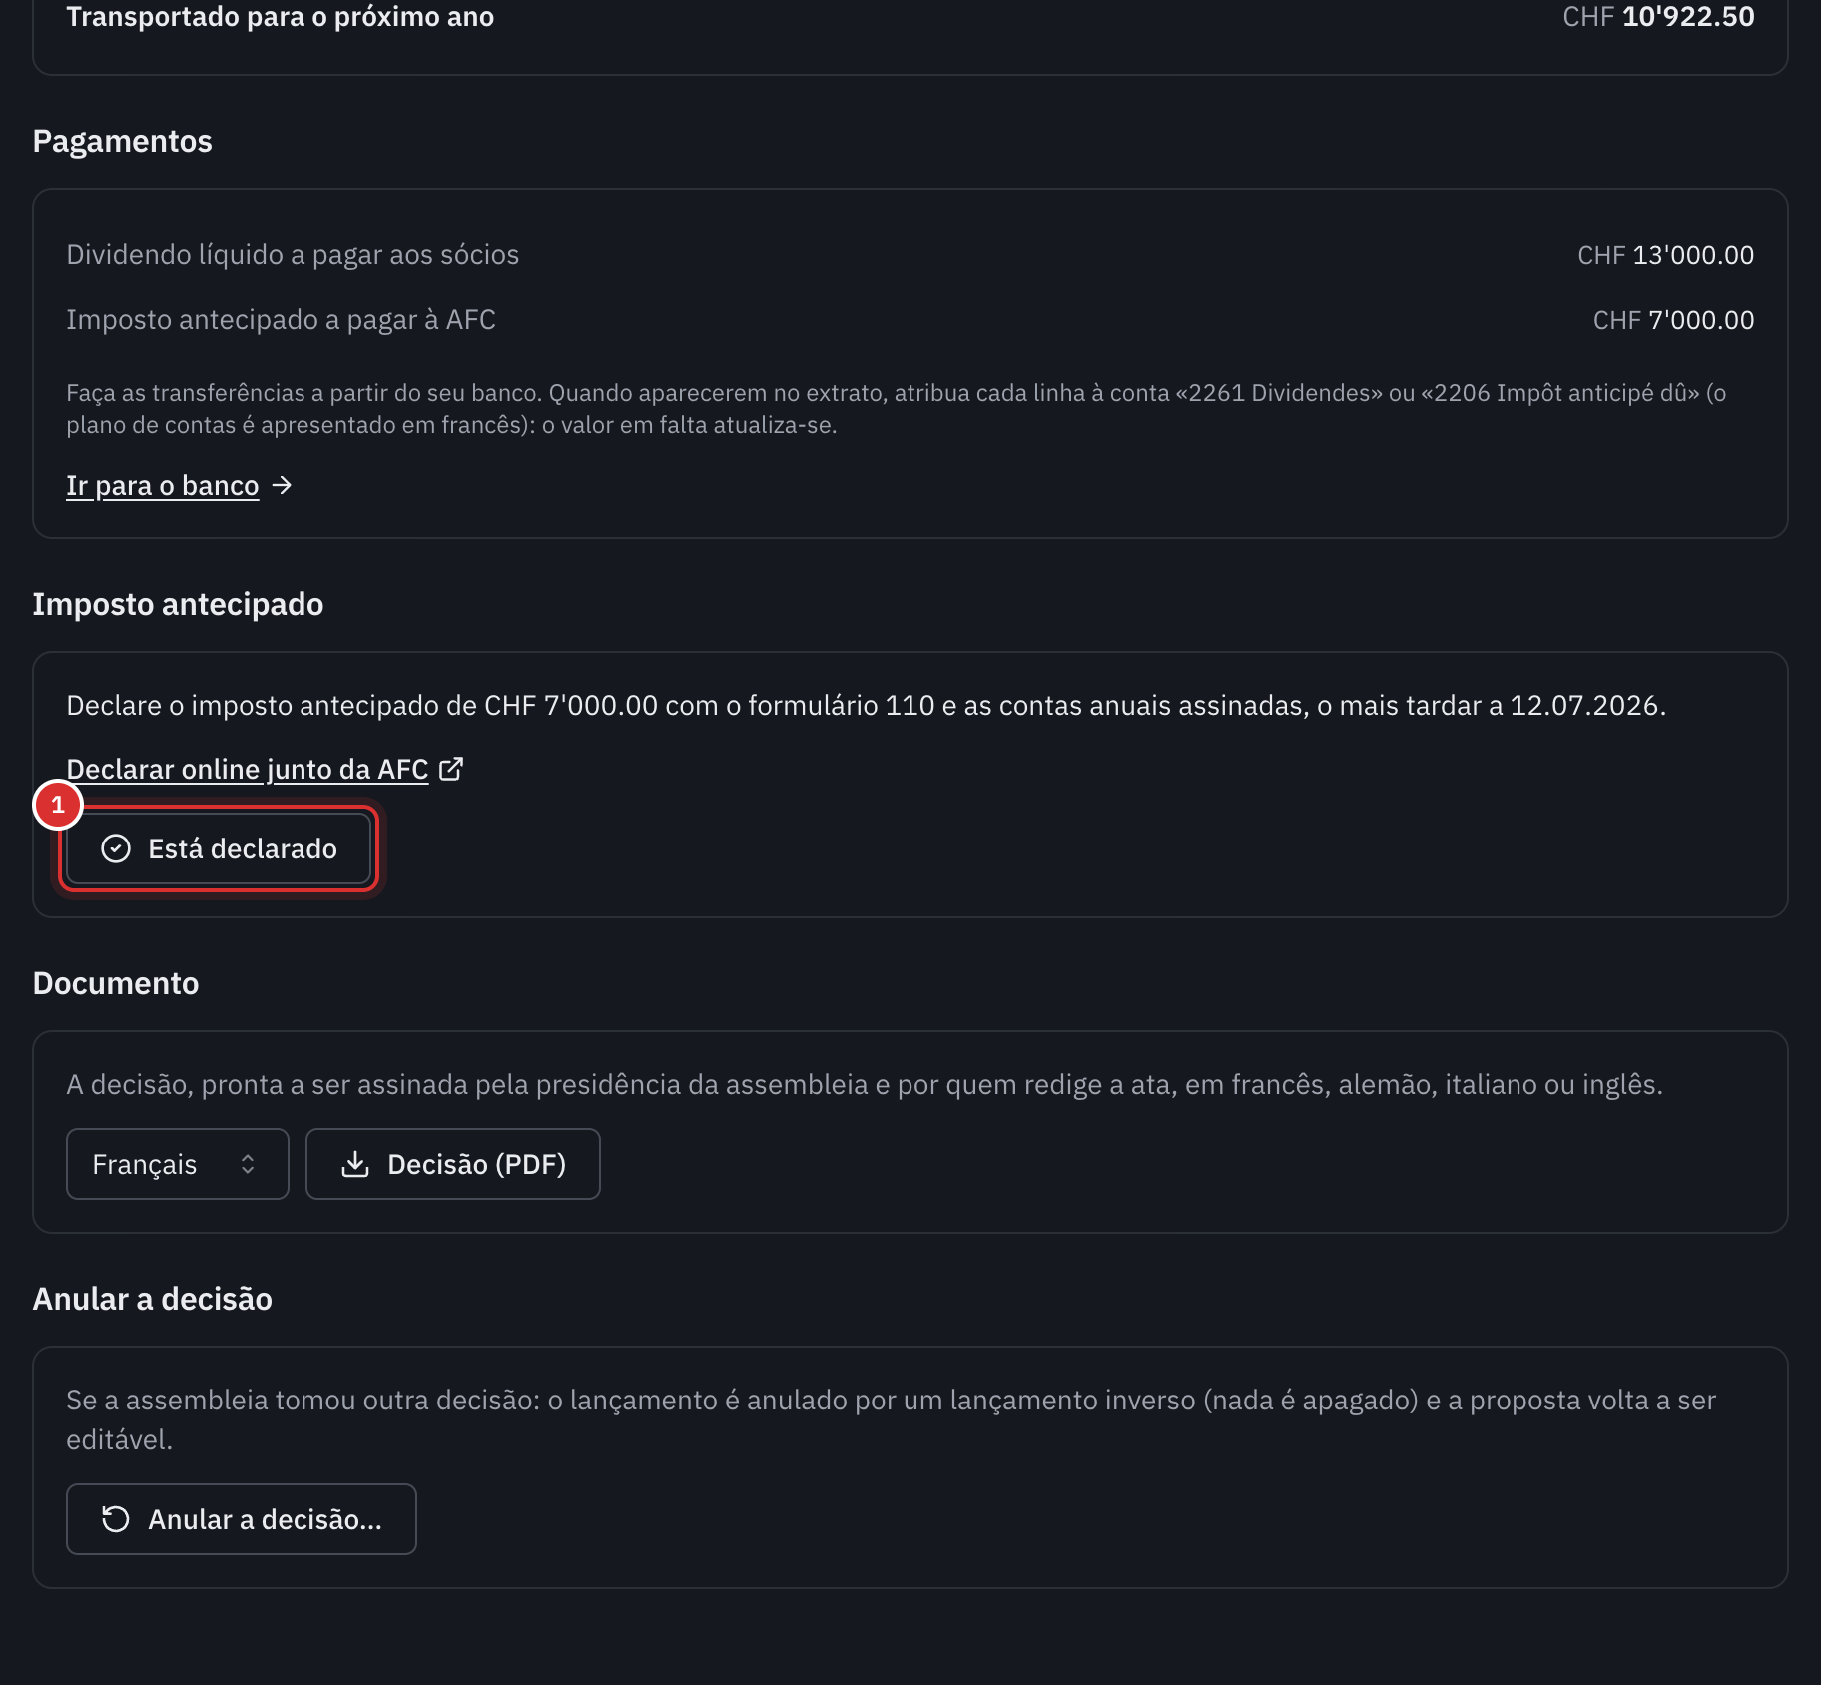Download the Decisão (PDF) document

[453, 1164]
